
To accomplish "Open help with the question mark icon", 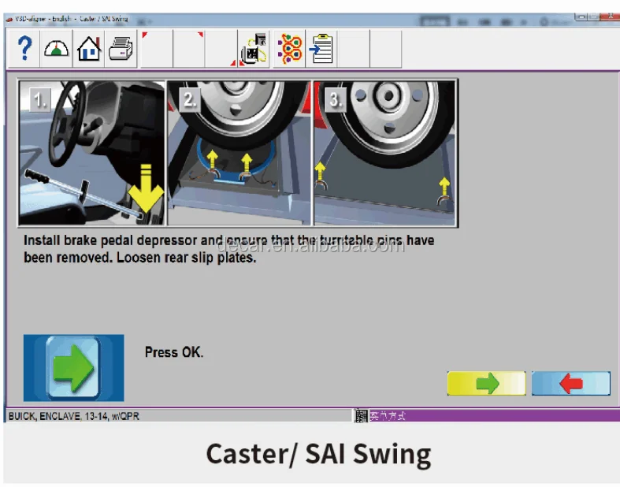I will 24,48.
